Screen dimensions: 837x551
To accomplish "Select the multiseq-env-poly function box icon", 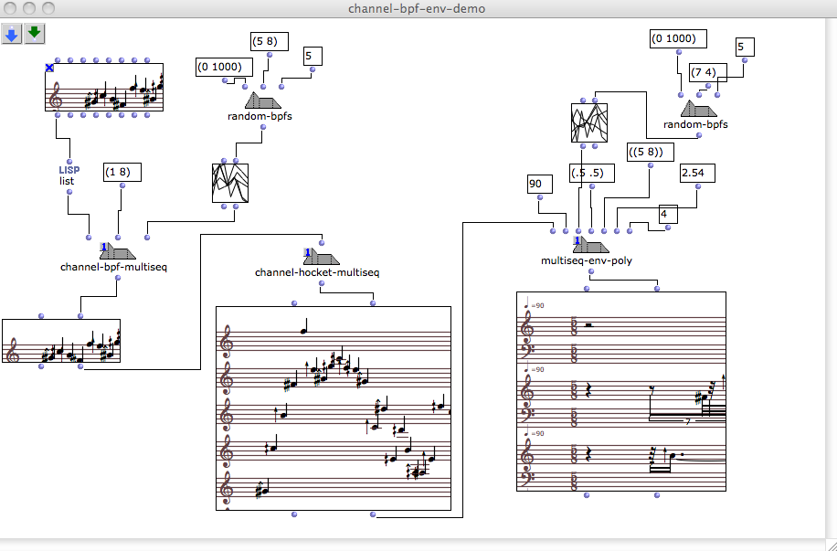I will click(x=590, y=246).
